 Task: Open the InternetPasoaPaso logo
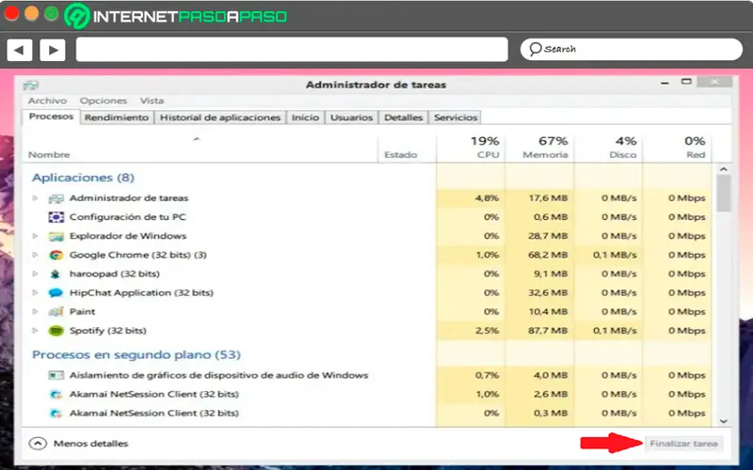click(175, 16)
